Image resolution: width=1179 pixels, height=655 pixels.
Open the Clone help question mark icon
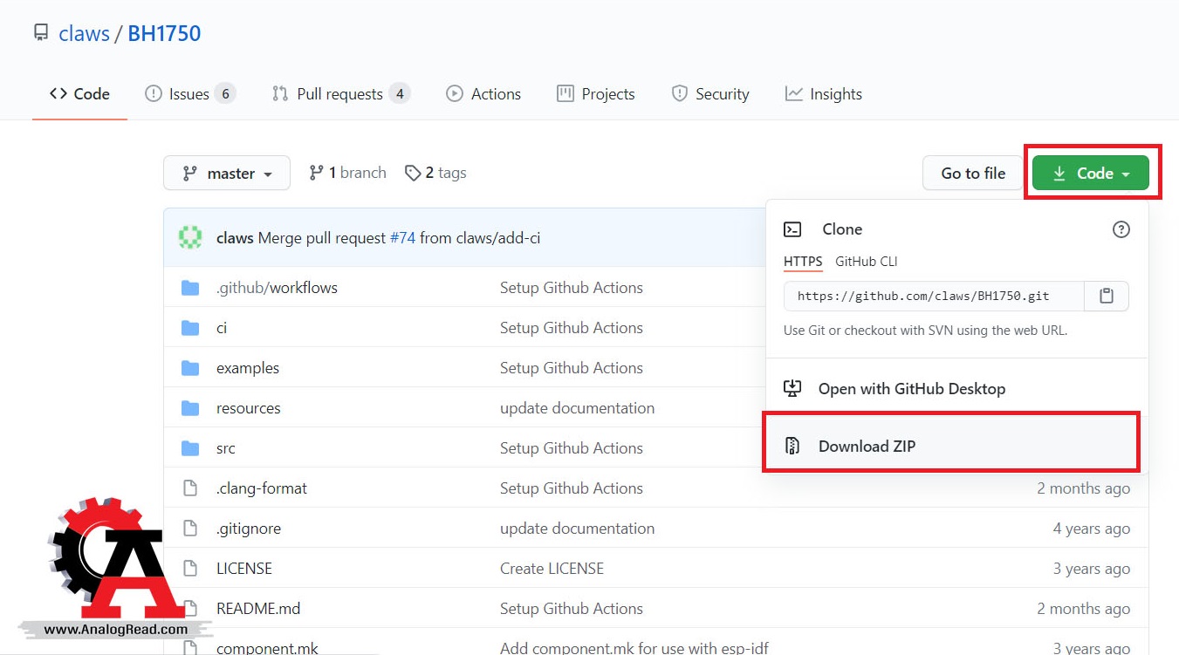pyautogui.click(x=1121, y=229)
